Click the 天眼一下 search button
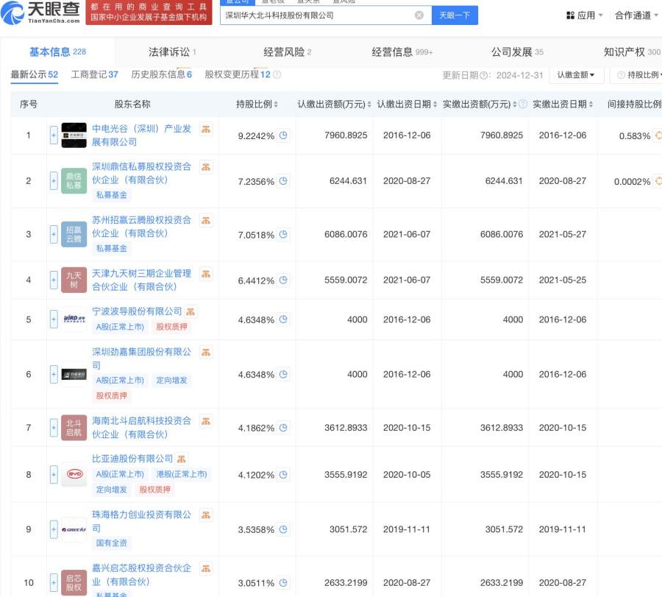 pyautogui.click(x=455, y=15)
